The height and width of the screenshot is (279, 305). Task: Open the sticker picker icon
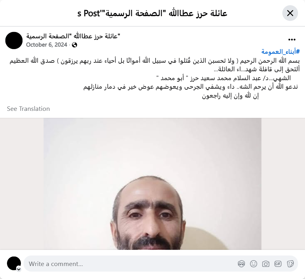point(290,264)
